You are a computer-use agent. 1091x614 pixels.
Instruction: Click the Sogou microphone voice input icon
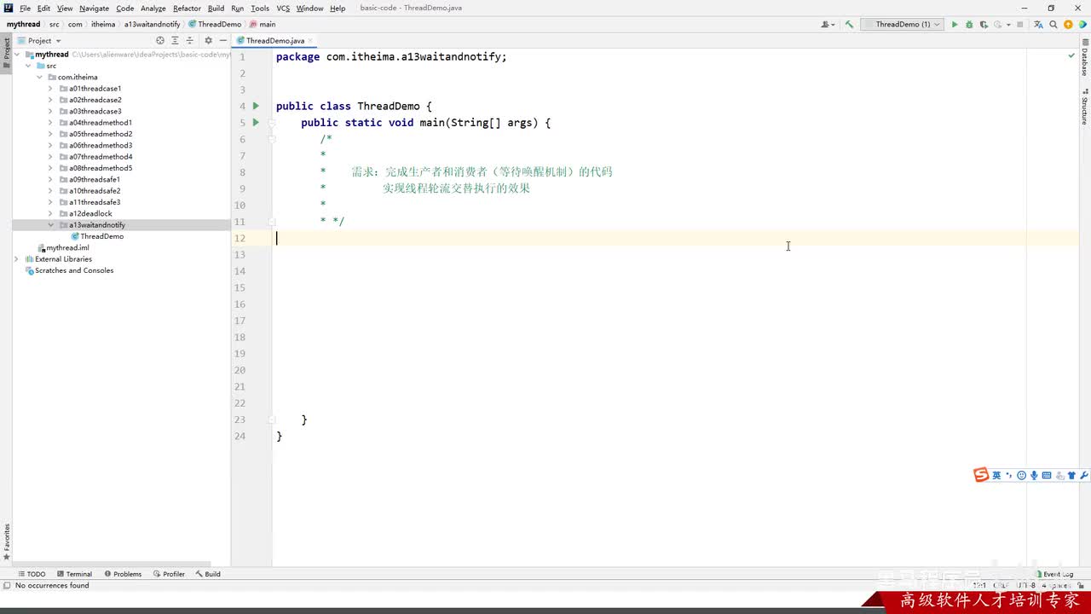pos(1034,475)
